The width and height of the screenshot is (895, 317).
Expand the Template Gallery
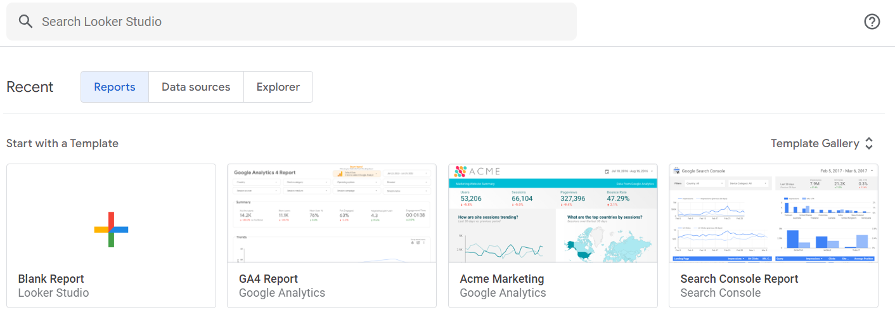pos(822,143)
